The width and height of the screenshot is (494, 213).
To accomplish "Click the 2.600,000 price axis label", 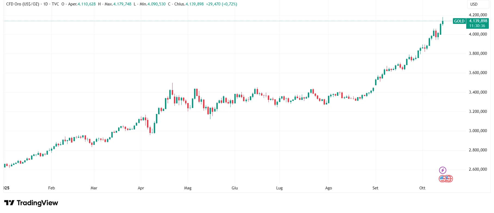I will tap(478, 169).
